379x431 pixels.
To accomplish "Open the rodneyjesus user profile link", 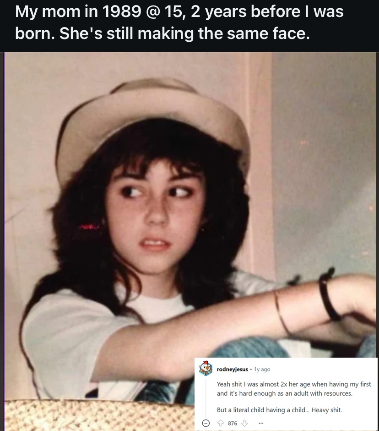I will pyautogui.click(x=232, y=369).
